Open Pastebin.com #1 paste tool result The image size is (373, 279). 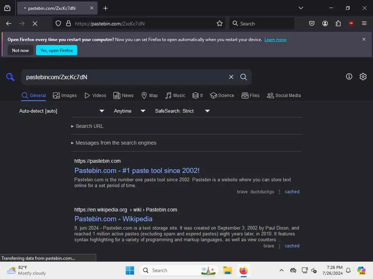tap(137, 171)
